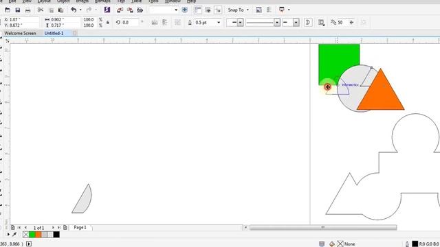
Task: Open the document palette flyout arrow
Action: pos(8,235)
